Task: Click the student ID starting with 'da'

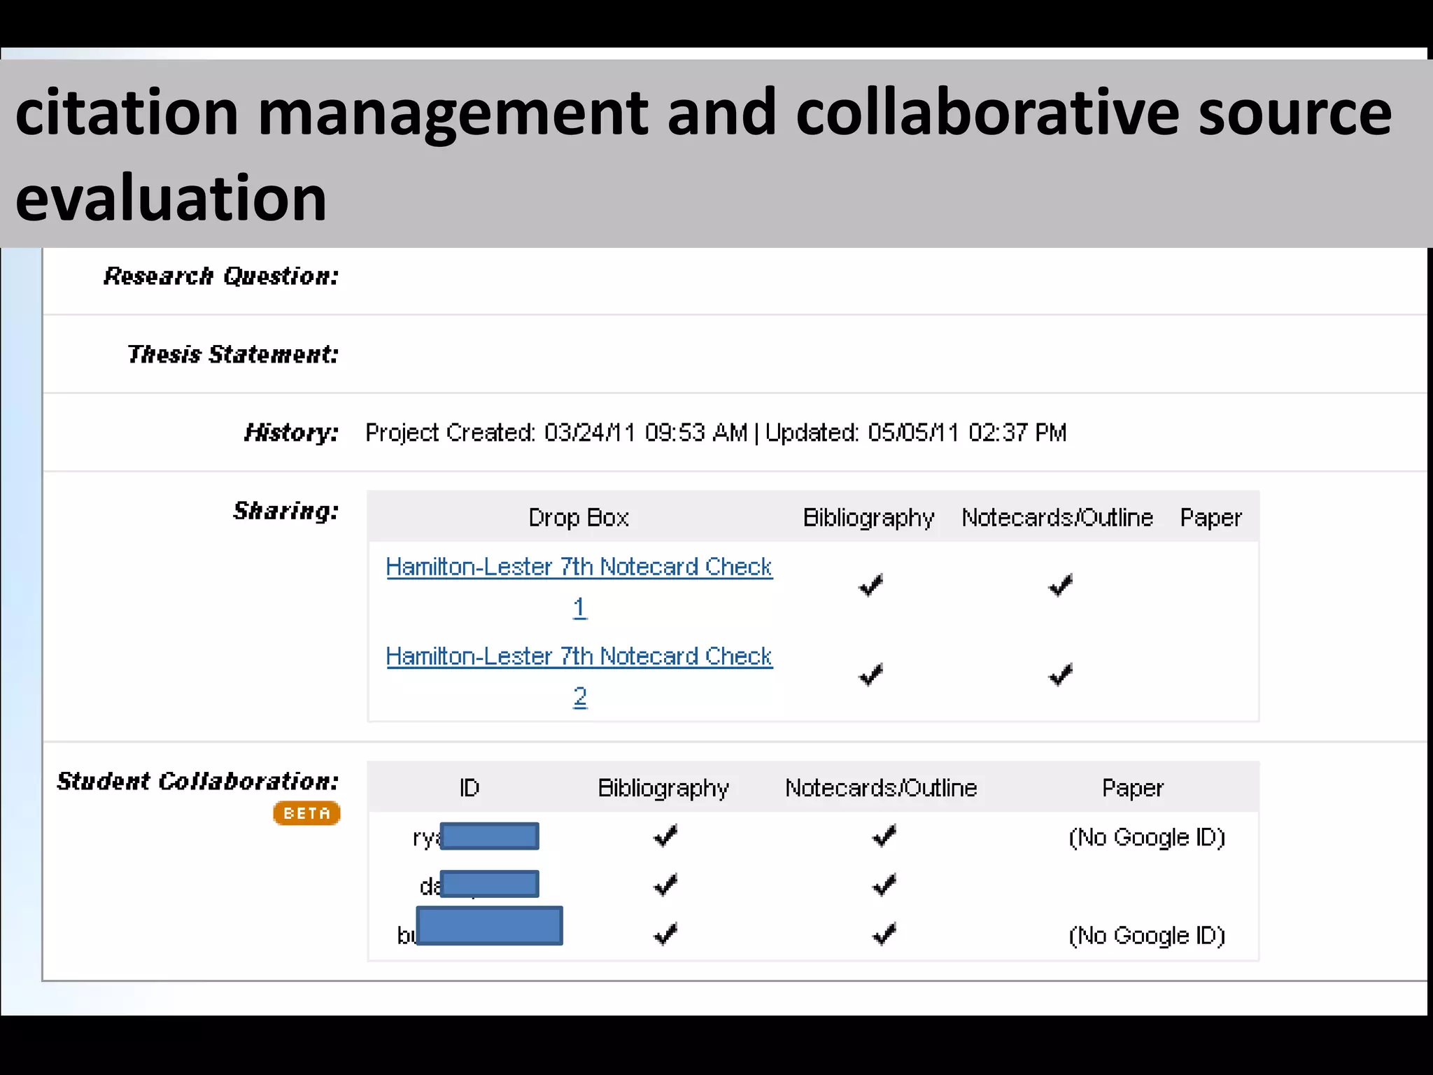Action: [x=479, y=885]
